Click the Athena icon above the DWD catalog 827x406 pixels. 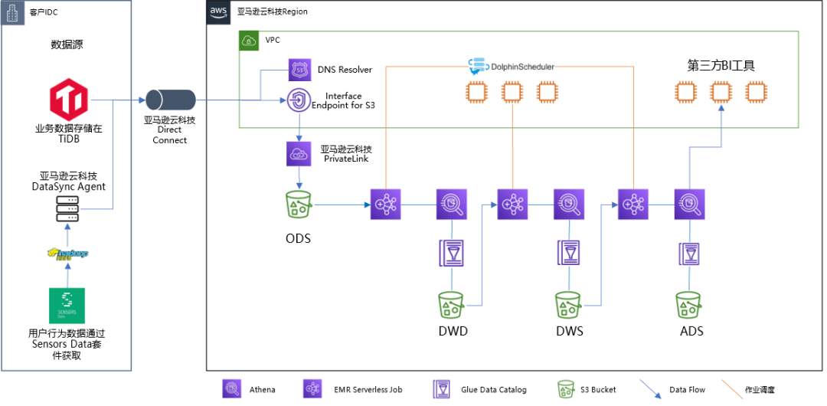click(x=452, y=204)
